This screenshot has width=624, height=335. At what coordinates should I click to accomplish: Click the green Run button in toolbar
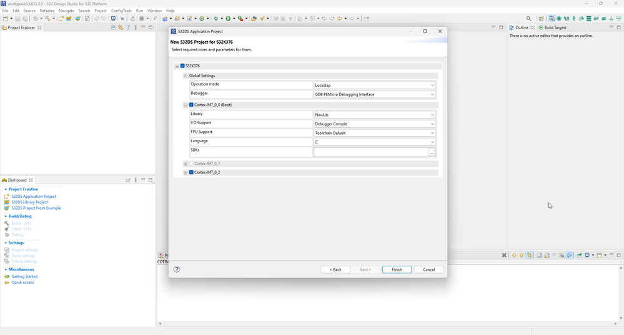click(228, 18)
